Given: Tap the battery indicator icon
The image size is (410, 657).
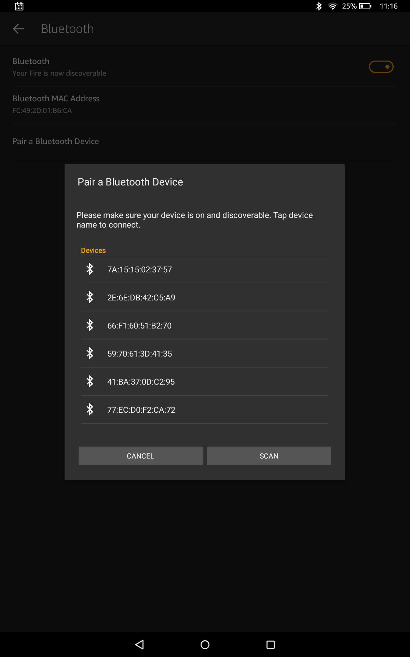Looking at the screenshot, I should pos(365,6).
